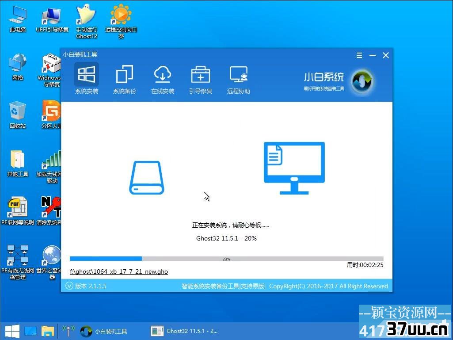Click the 小白装机工具 window title
Viewport: 453px width, 340px height.
tap(80, 54)
